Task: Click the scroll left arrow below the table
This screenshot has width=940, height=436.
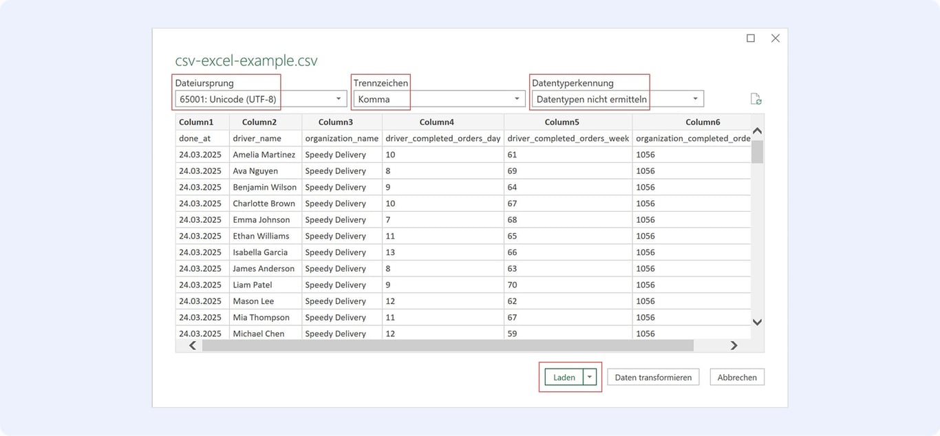Action: point(192,346)
